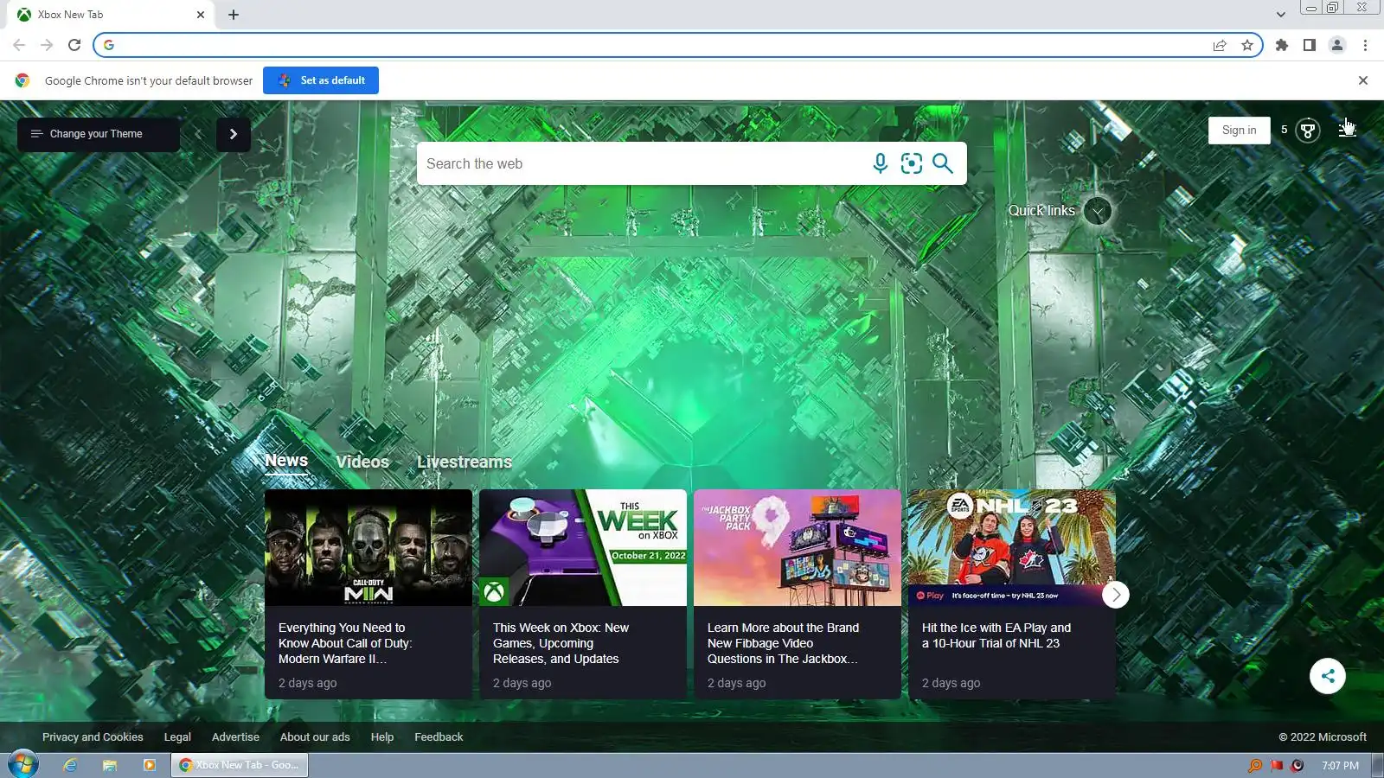Expand the Quick links chevron
The height and width of the screenshot is (778, 1384).
(x=1098, y=211)
